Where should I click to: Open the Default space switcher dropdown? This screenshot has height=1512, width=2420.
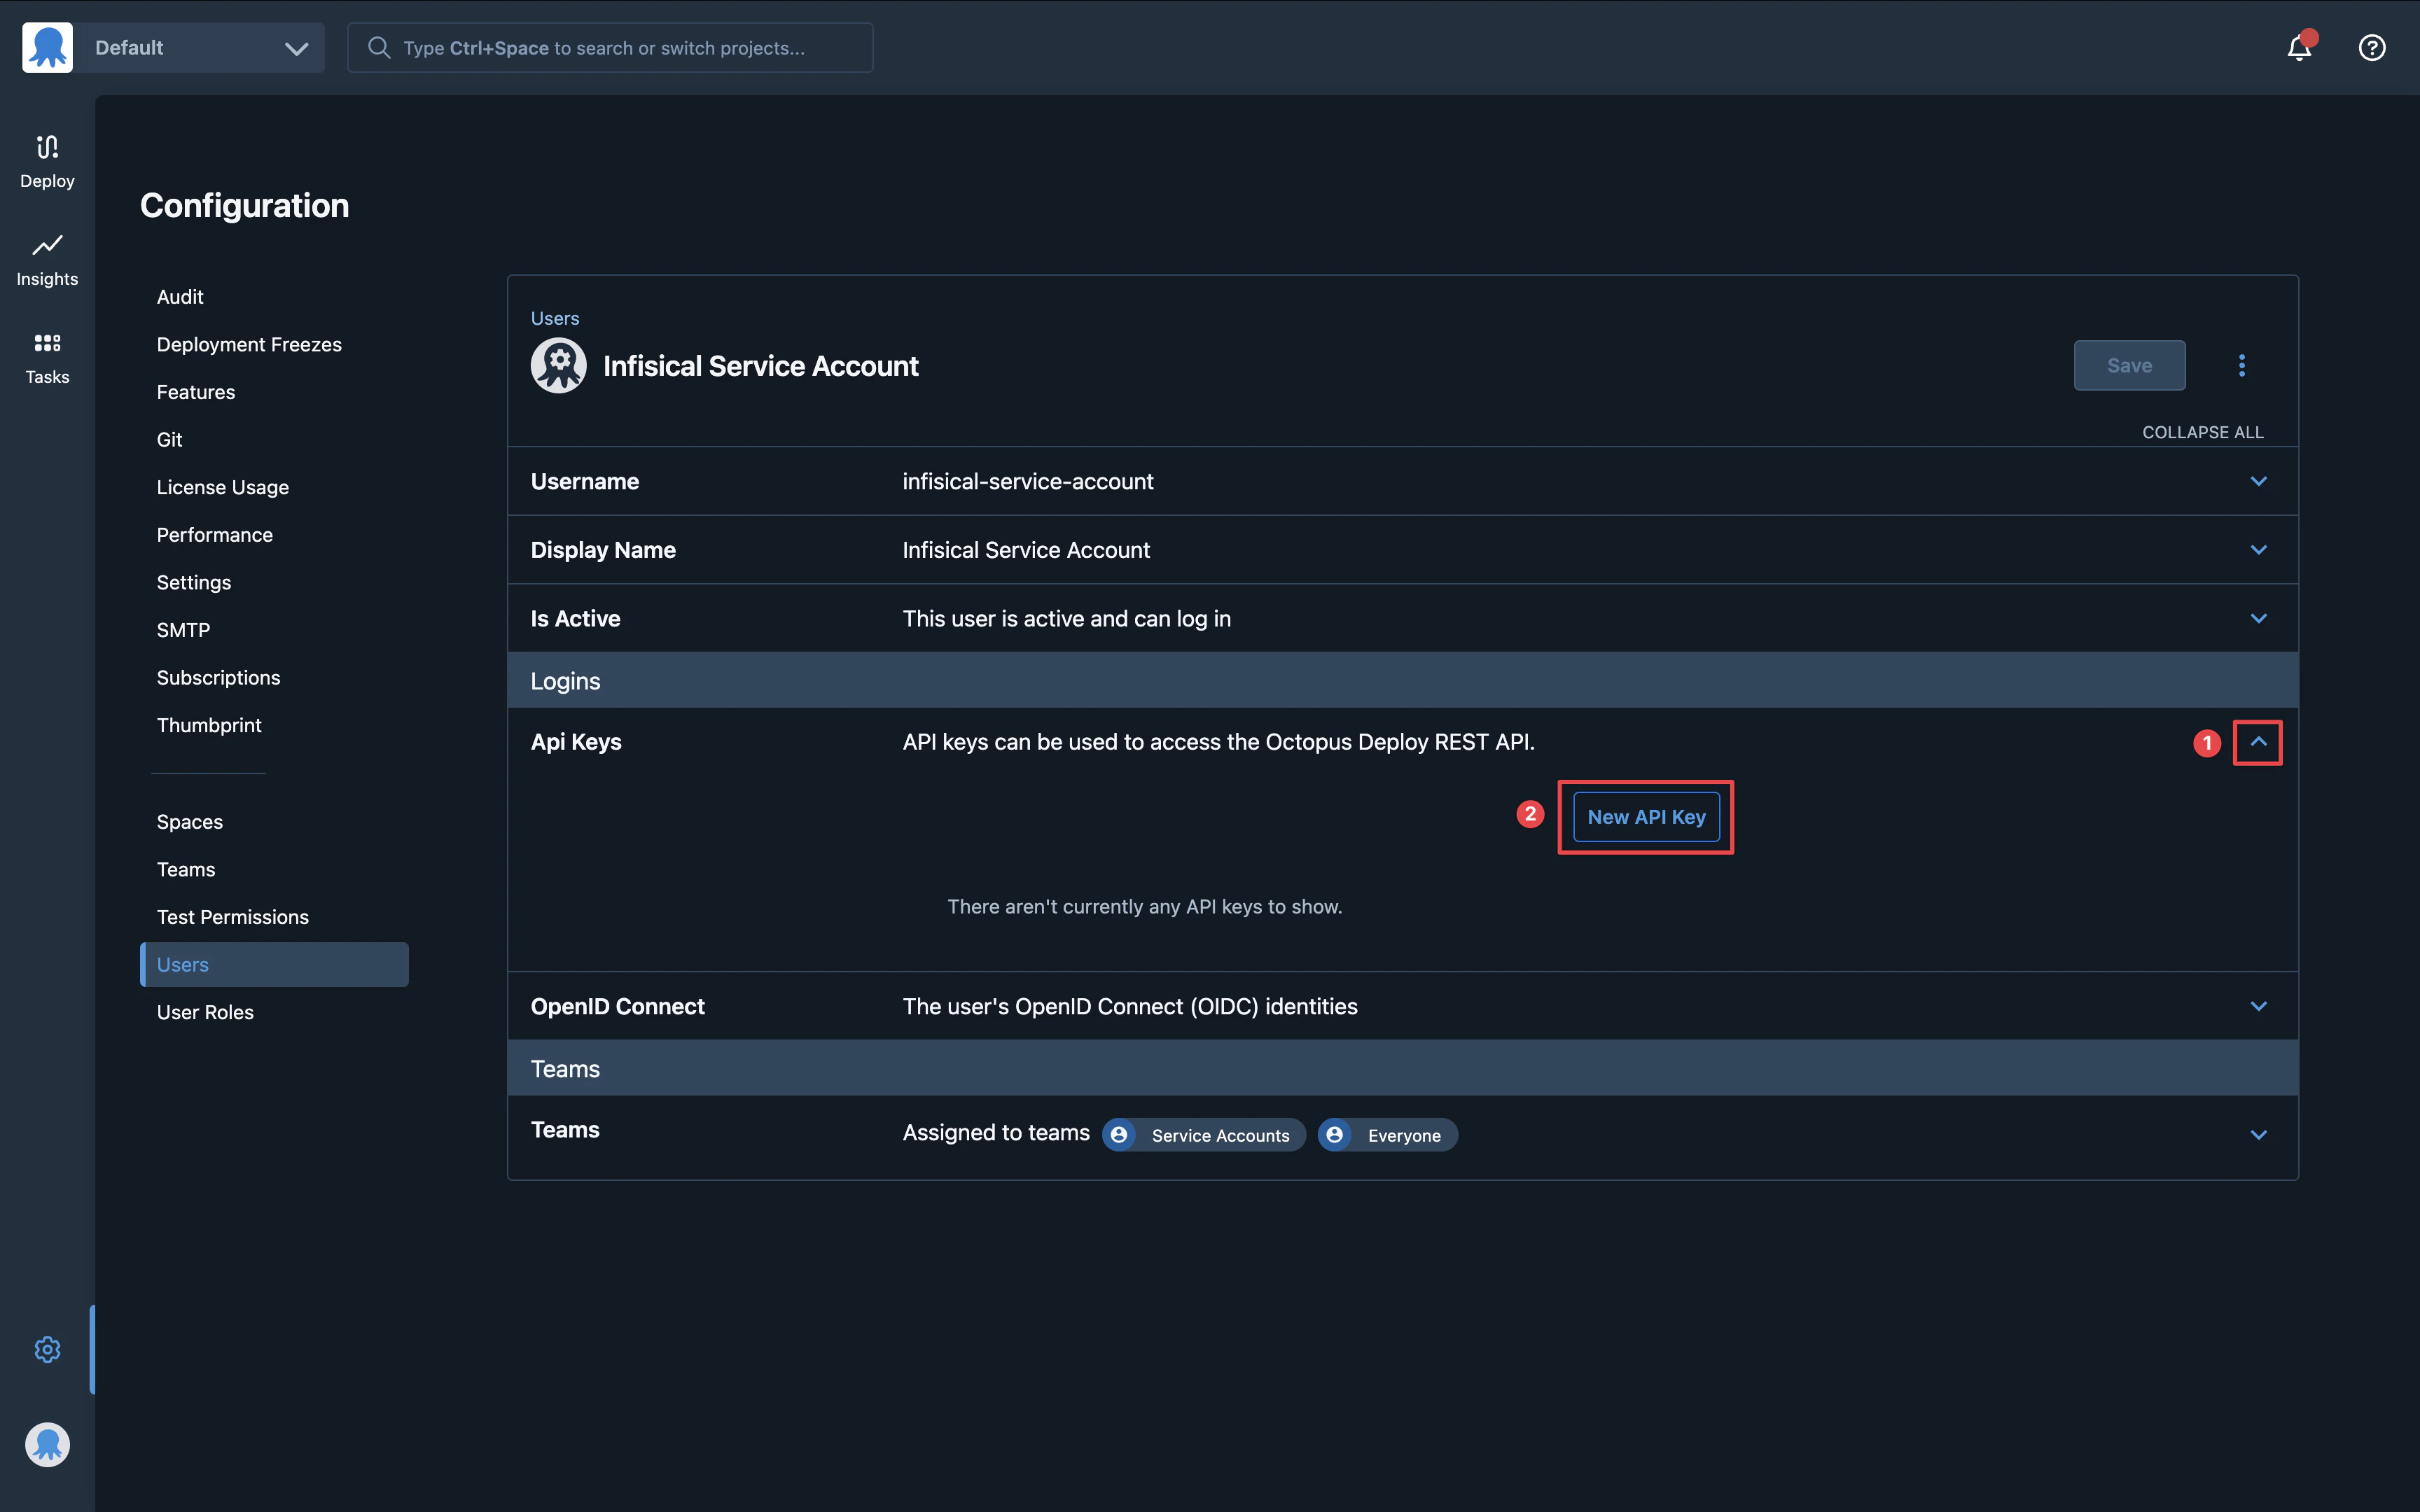(199, 47)
